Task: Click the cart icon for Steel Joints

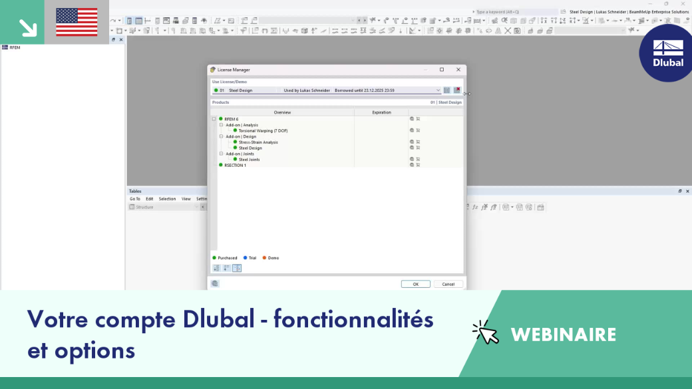Action: [x=418, y=159]
